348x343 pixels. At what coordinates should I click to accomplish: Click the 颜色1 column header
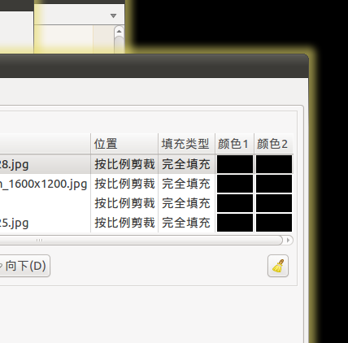pos(234,144)
